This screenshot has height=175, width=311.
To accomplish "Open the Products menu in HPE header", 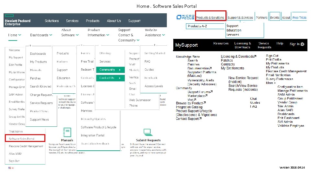I will coord(93,21).
